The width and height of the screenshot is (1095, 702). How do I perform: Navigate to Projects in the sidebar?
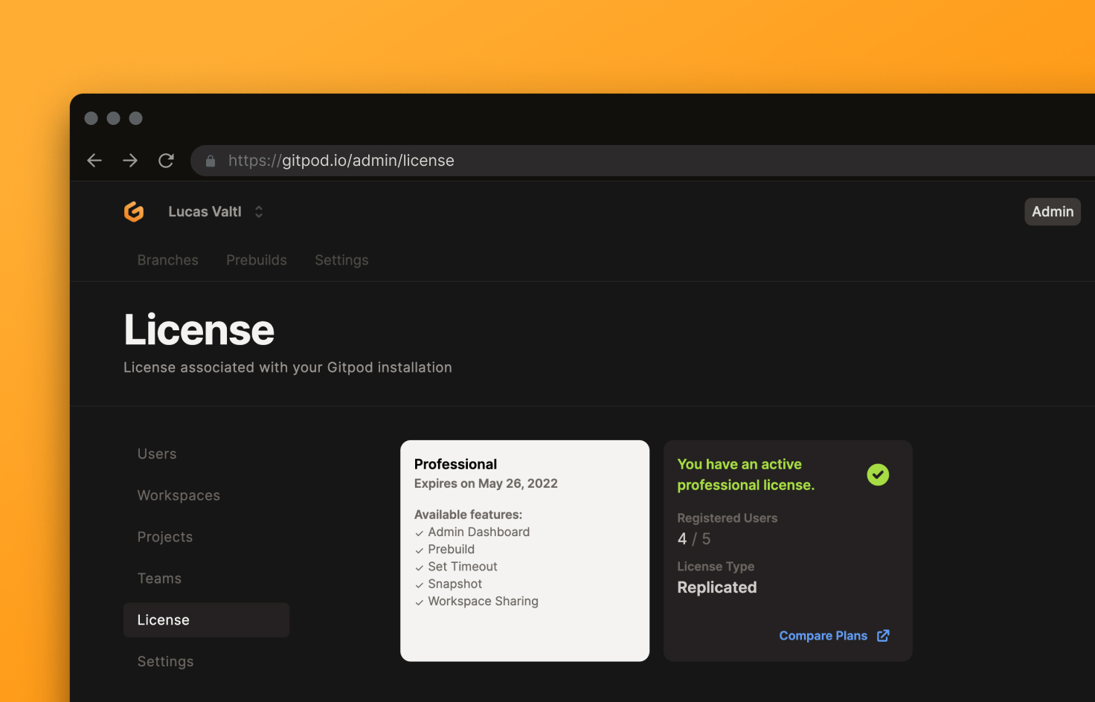pos(165,537)
